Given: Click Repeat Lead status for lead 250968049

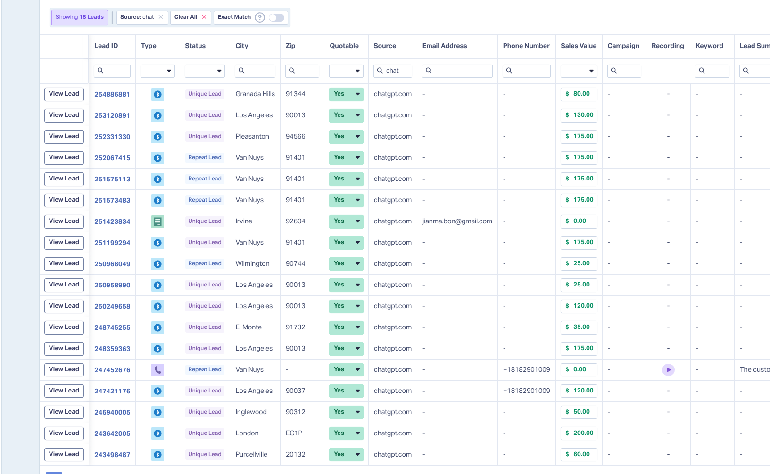Looking at the screenshot, I should pos(205,264).
